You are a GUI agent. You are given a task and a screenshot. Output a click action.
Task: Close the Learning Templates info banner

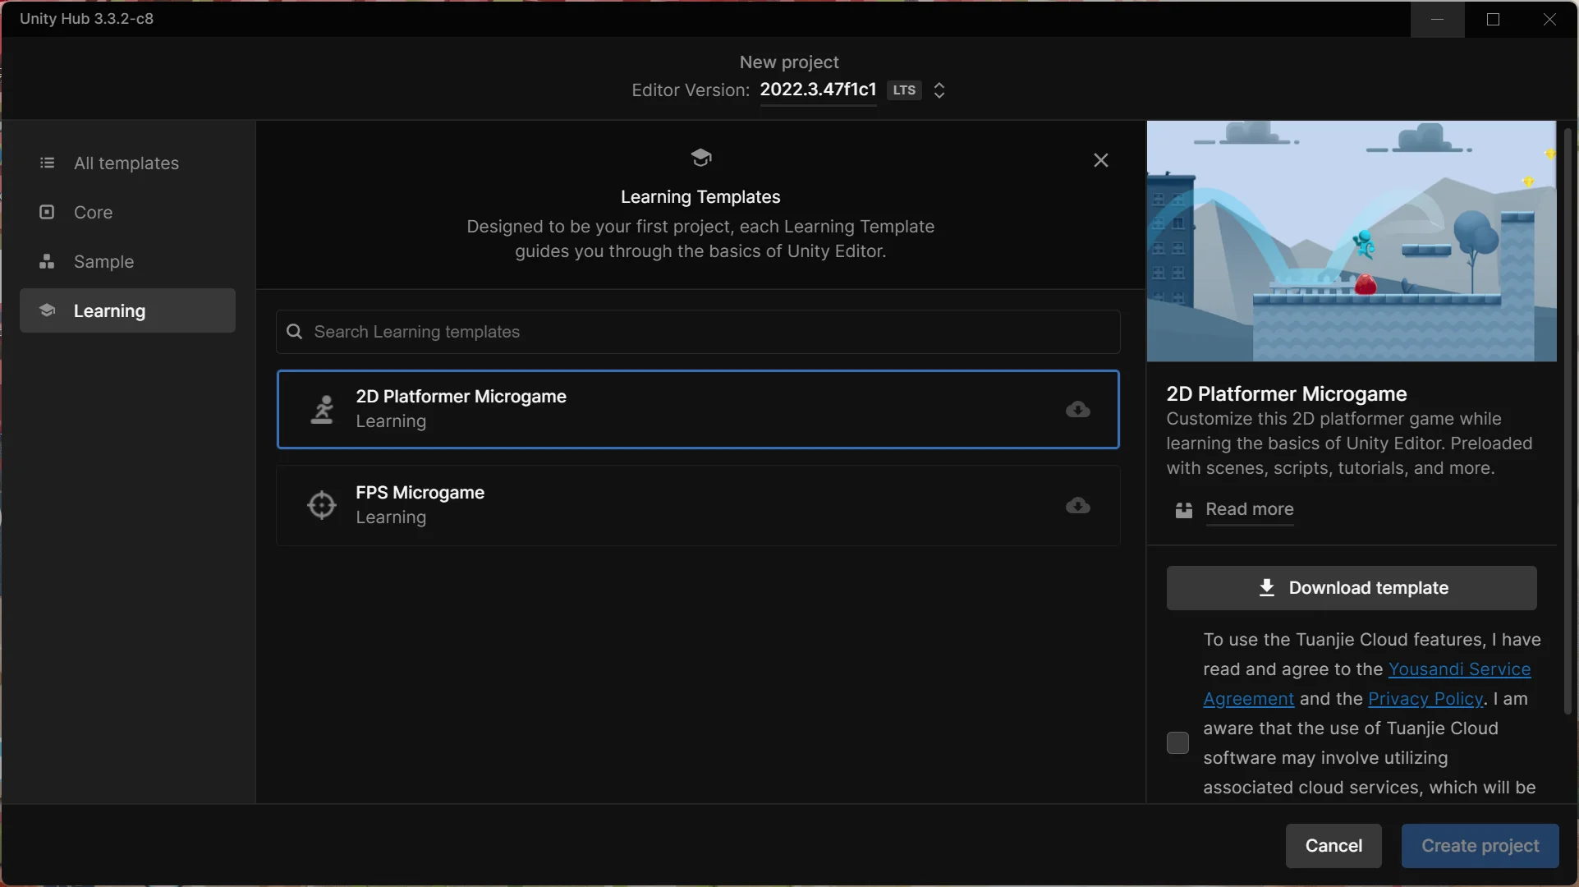[1100, 160]
